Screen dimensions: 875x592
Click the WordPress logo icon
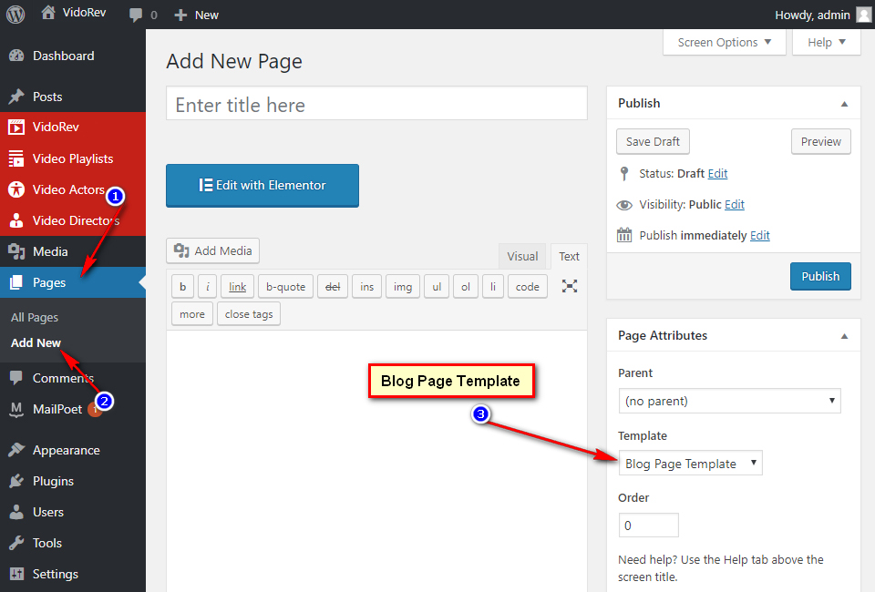click(18, 15)
